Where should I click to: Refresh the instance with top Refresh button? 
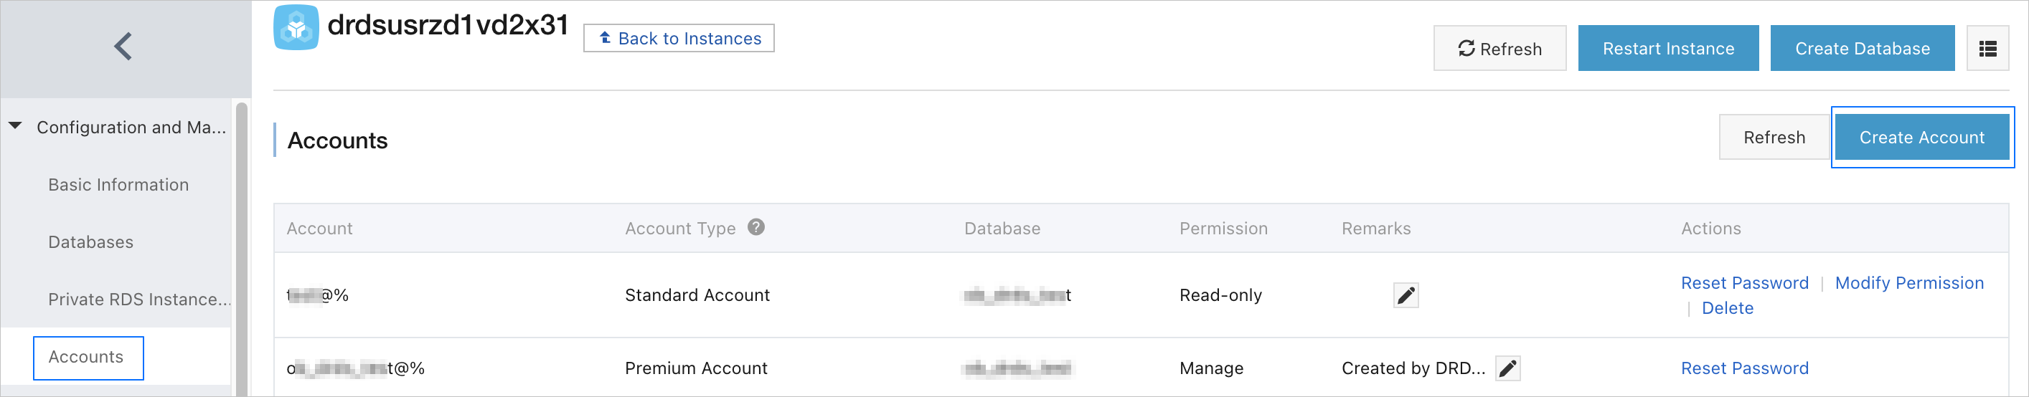[1499, 49]
